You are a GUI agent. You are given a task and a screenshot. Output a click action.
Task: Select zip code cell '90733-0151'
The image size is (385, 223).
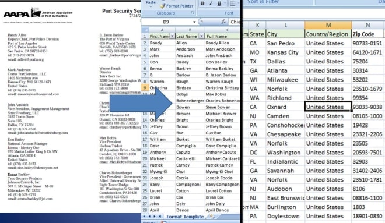pyautogui.click(x=367, y=43)
